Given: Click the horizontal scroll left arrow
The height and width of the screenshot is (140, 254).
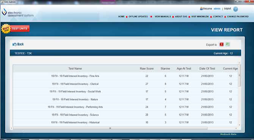Looking at the screenshot, I should click(11, 128).
